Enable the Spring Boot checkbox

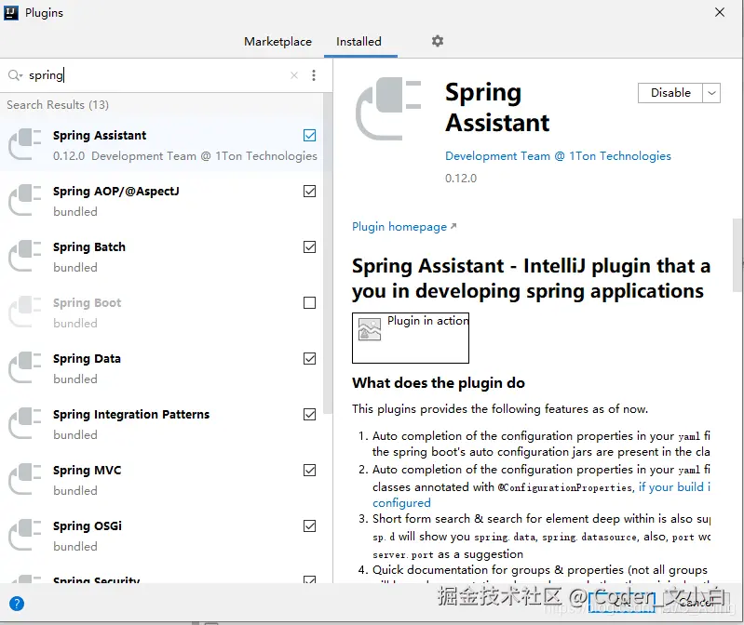(309, 303)
